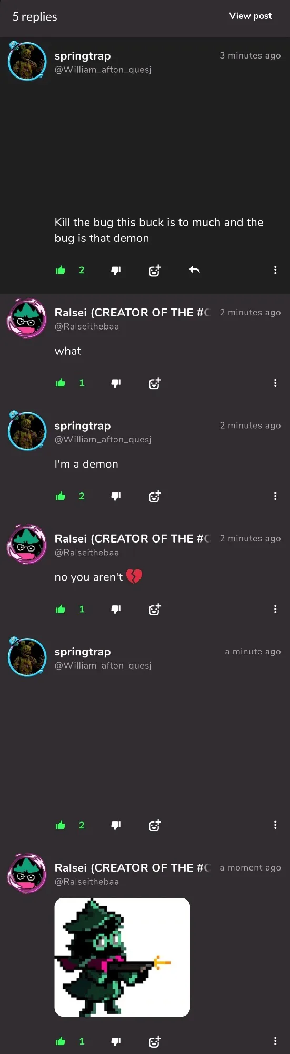
Task: Add reaction to 'no you aren't' reply
Action: 154,609
